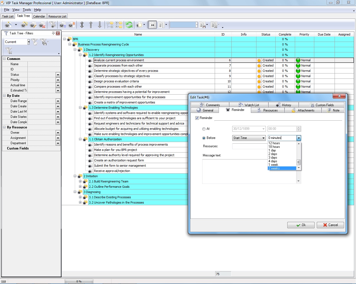
Task: Click the edit task pencil icon
Action: [x=33, y=25]
